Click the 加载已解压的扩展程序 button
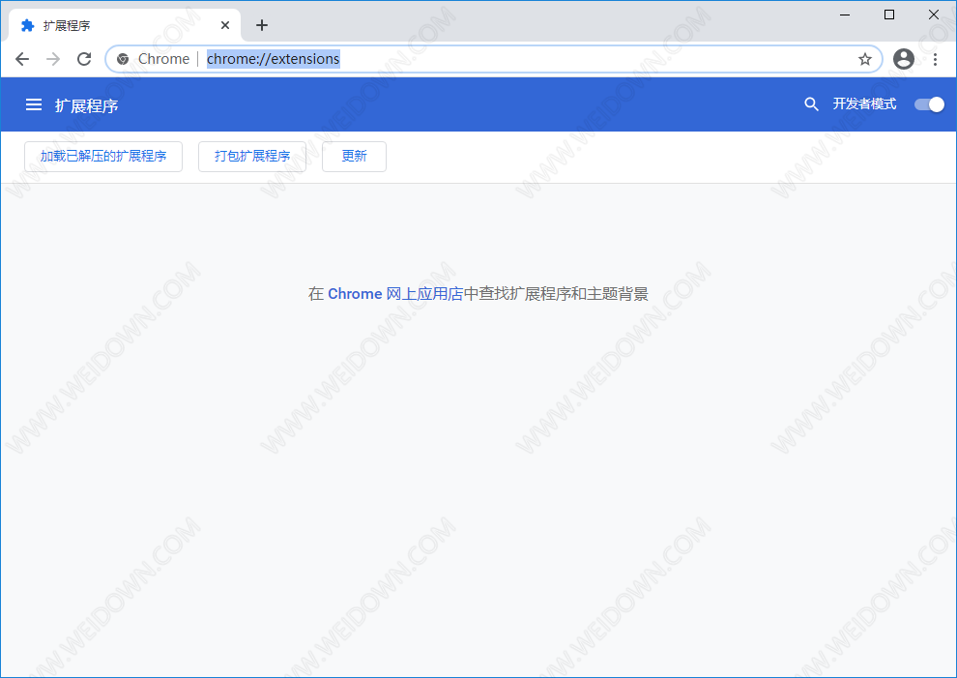 pyautogui.click(x=103, y=157)
